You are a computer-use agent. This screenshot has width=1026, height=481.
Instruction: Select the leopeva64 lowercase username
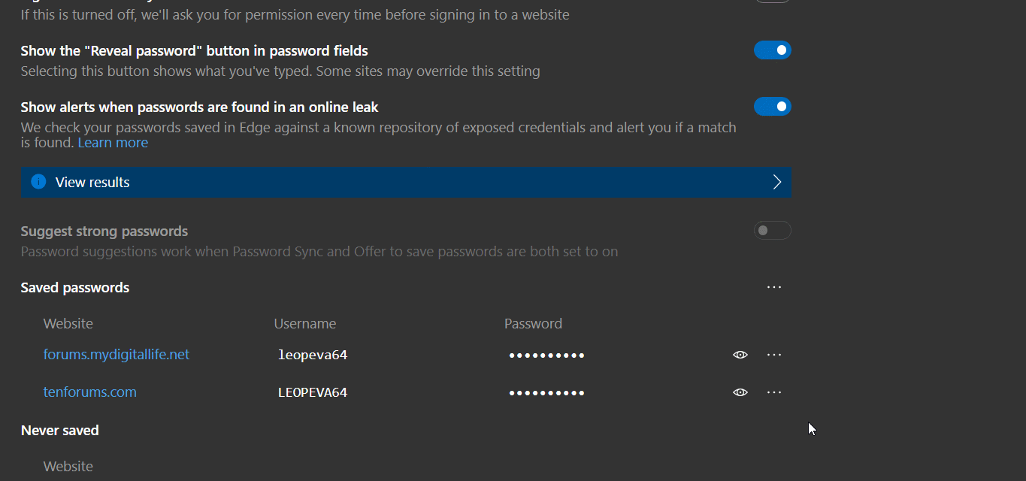pos(313,355)
